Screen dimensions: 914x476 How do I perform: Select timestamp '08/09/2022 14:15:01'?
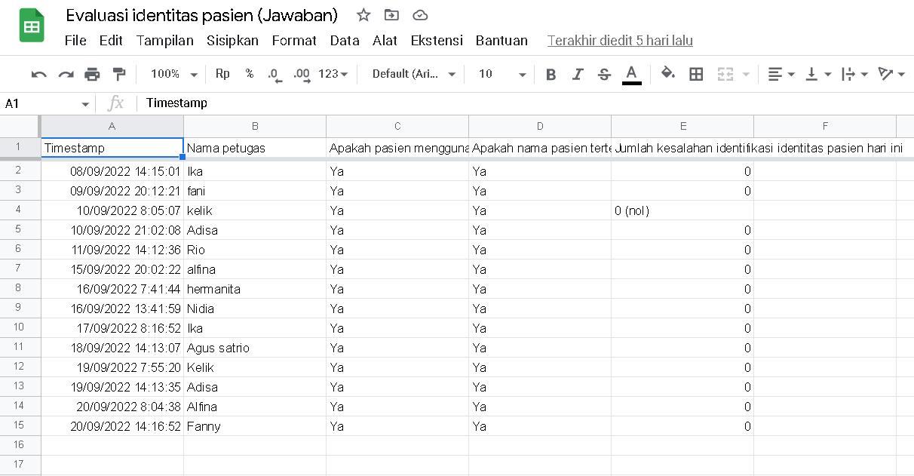pos(112,171)
